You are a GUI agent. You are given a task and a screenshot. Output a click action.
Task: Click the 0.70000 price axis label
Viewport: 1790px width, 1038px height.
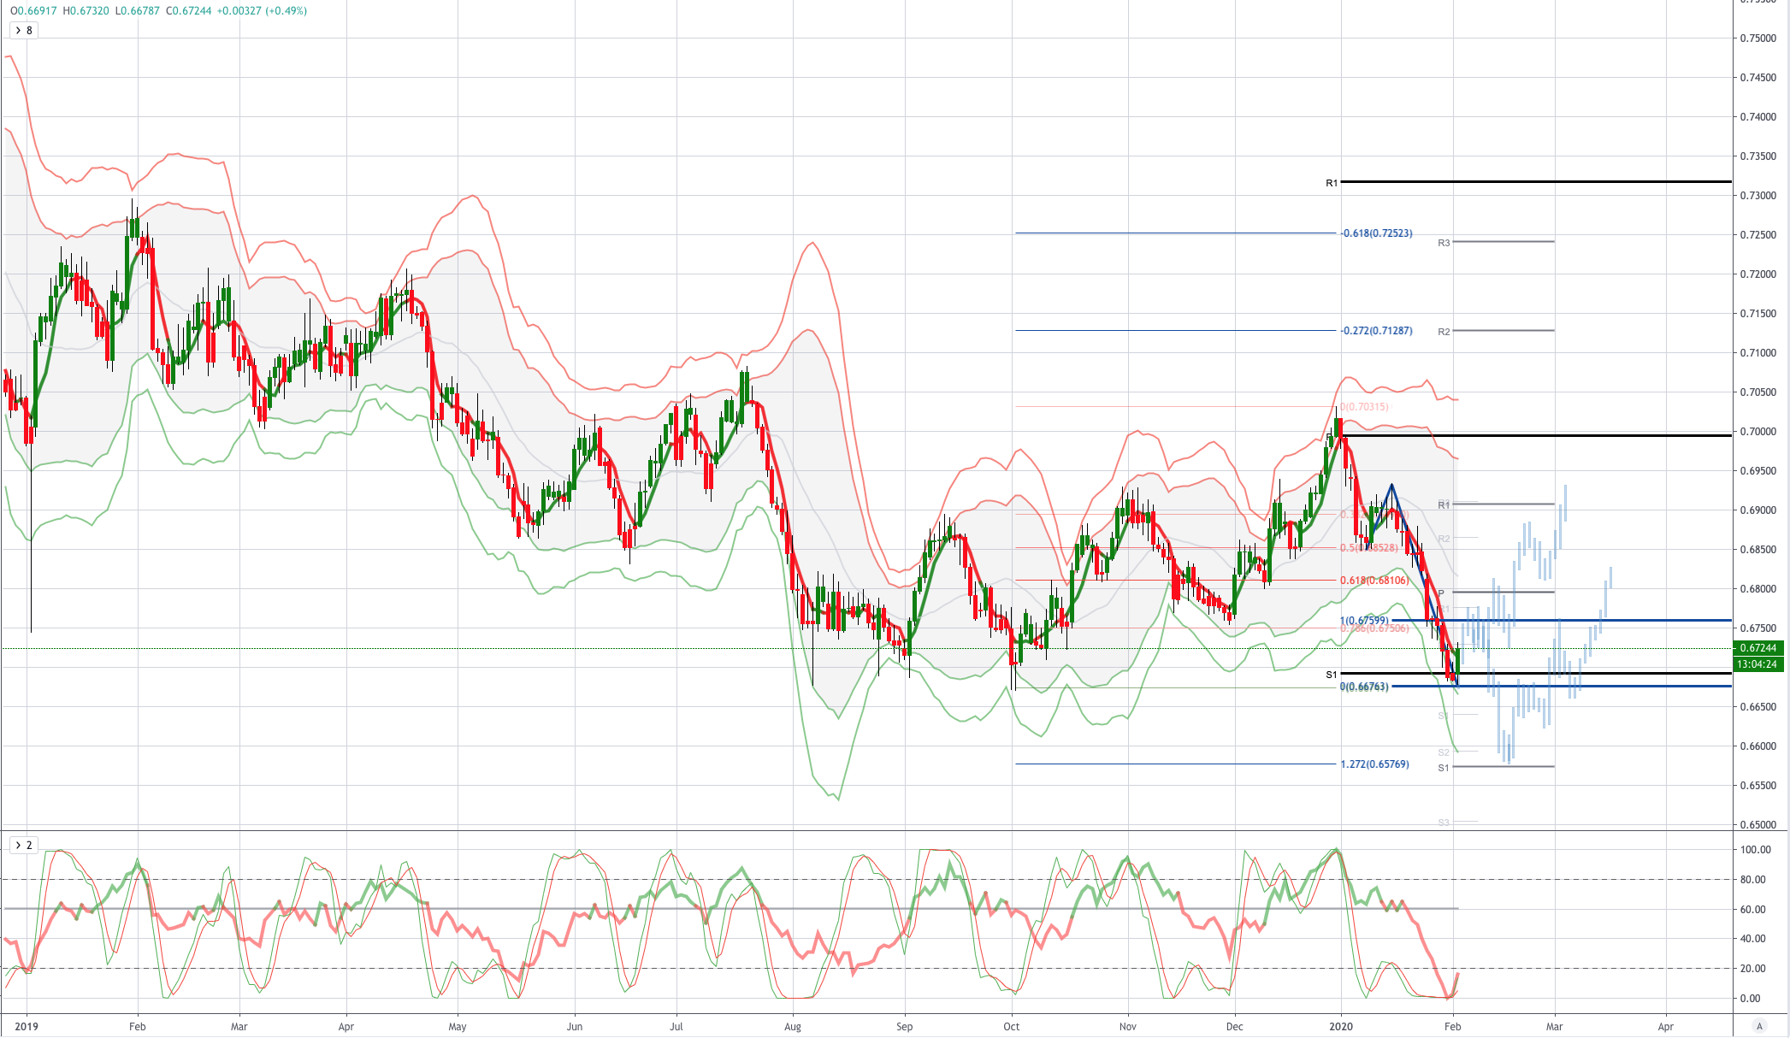click(x=1758, y=432)
